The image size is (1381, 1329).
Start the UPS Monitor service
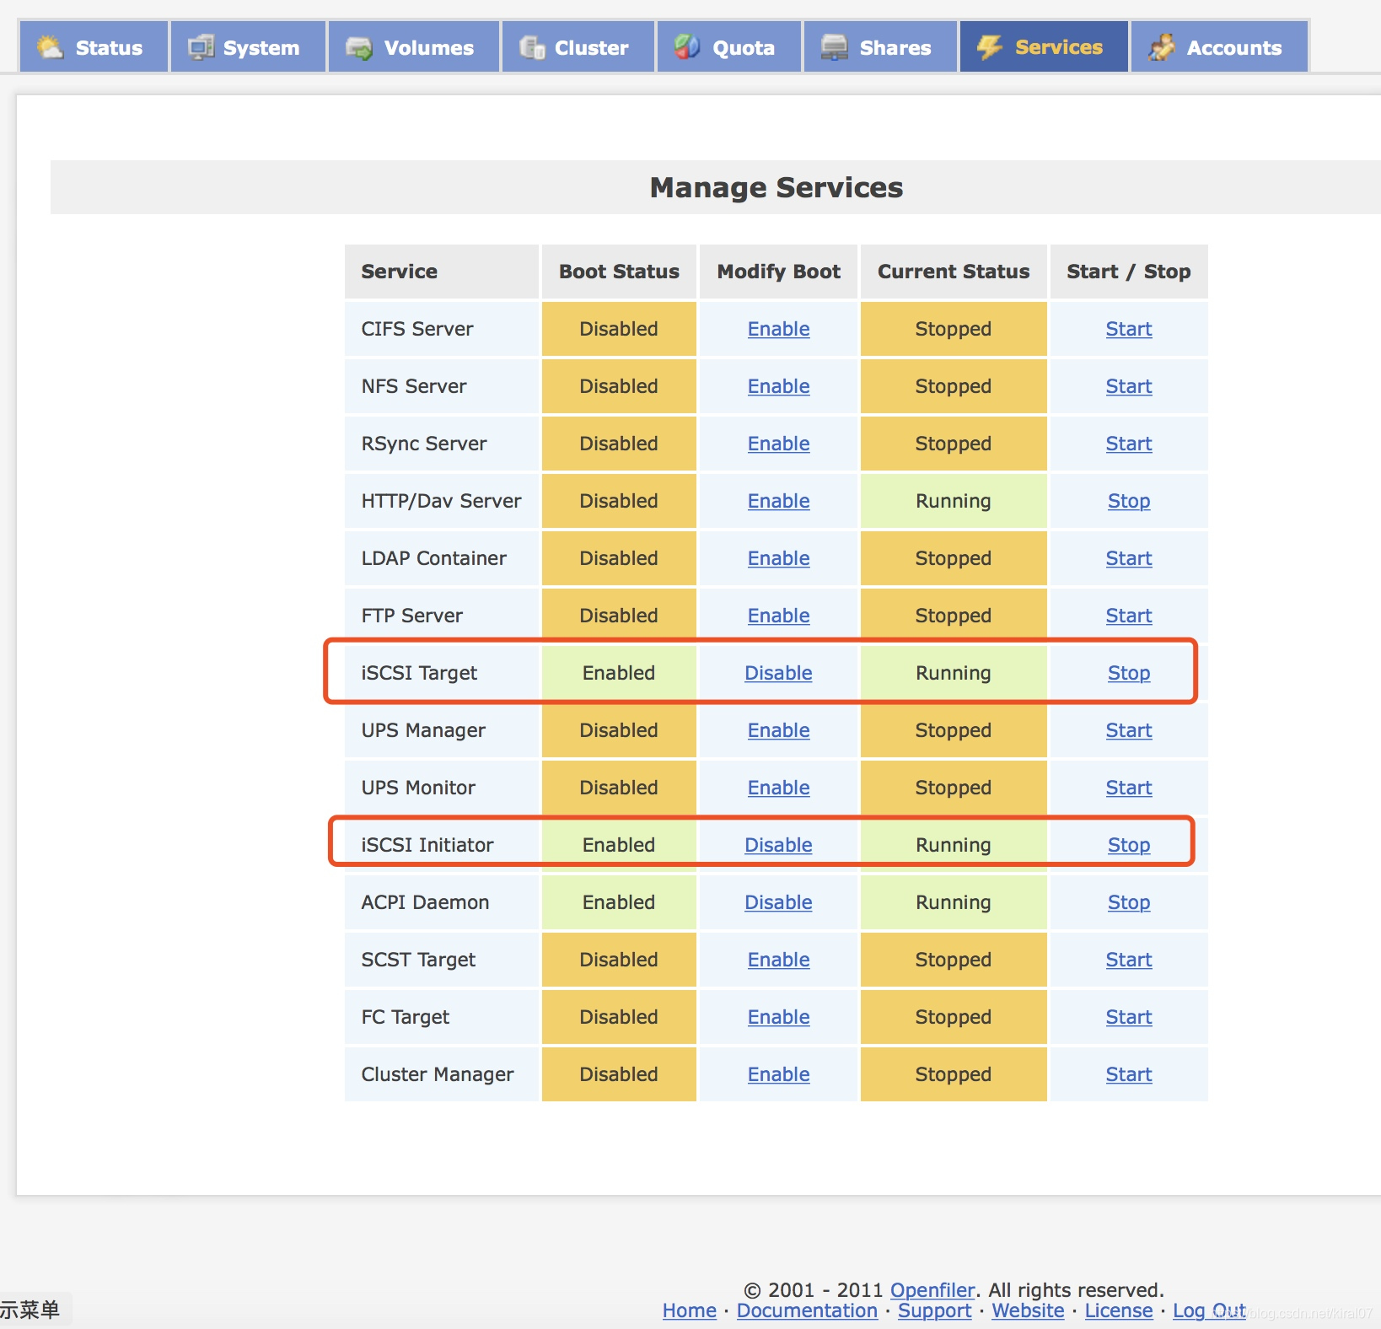pyautogui.click(x=1129, y=788)
